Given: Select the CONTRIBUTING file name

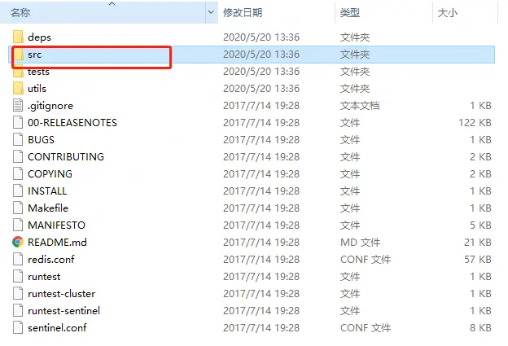Looking at the screenshot, I should (66, 157).
